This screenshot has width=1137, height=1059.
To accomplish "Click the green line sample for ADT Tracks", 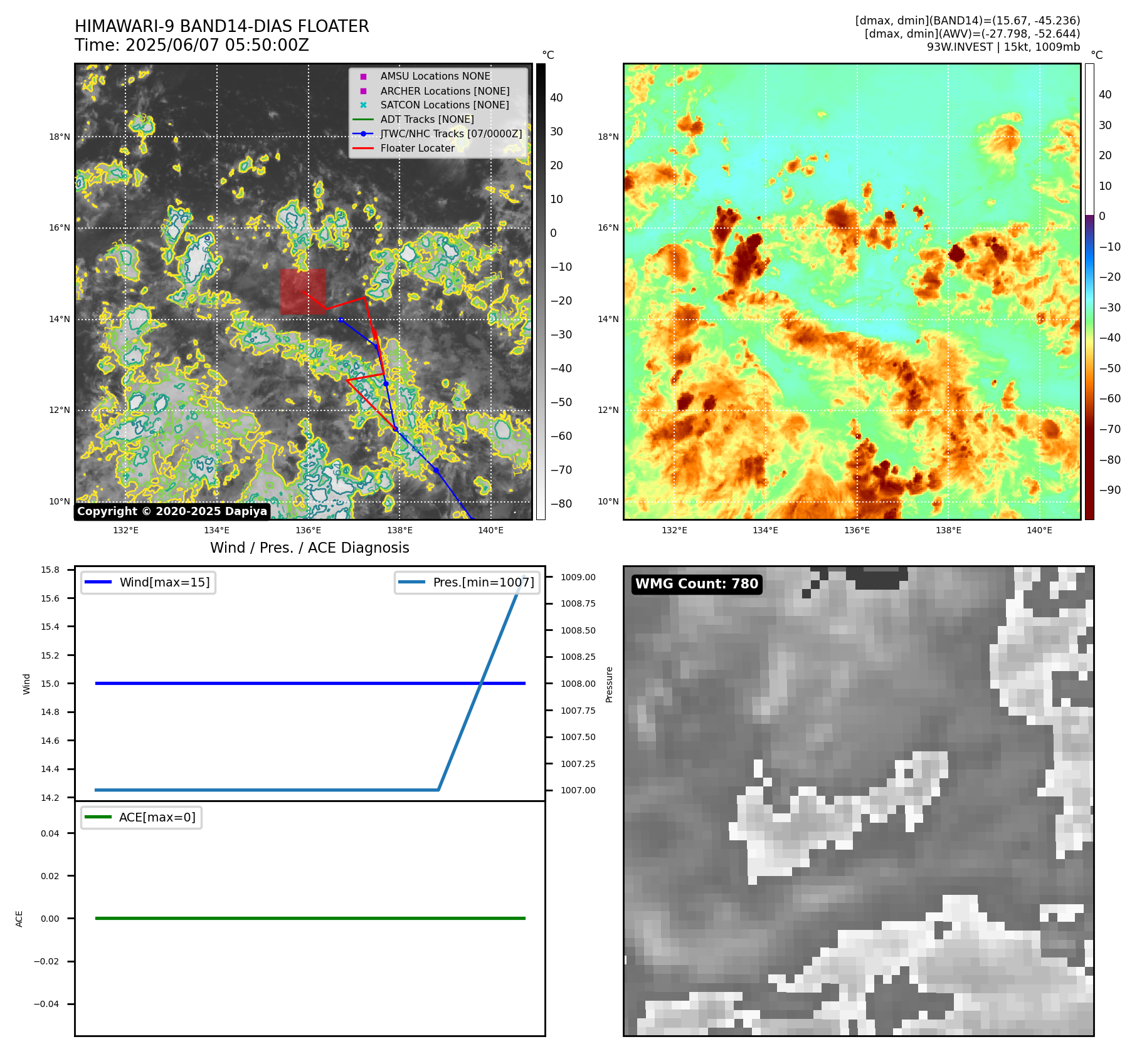I will 363,120.
